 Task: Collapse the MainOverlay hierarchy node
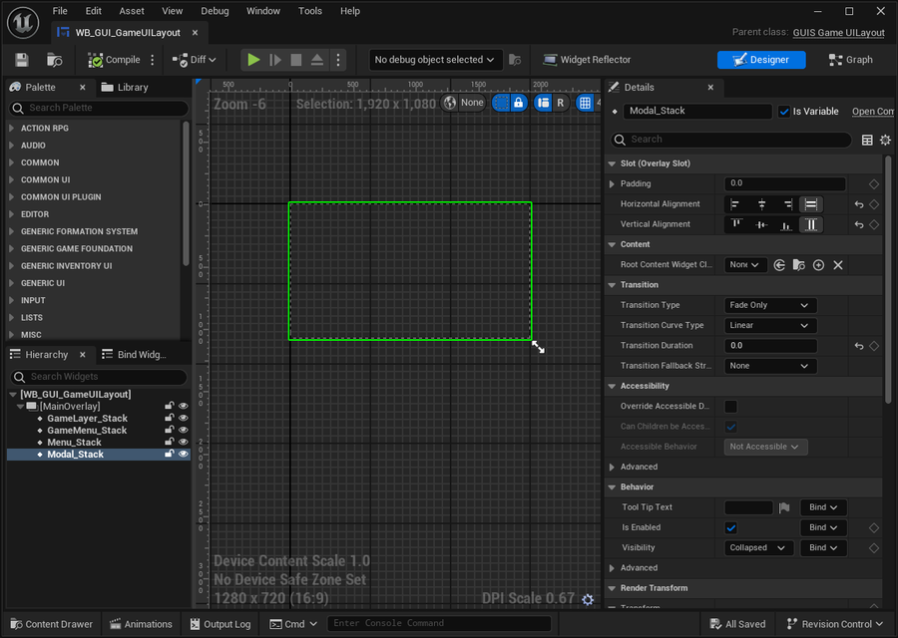coord(21,407)
